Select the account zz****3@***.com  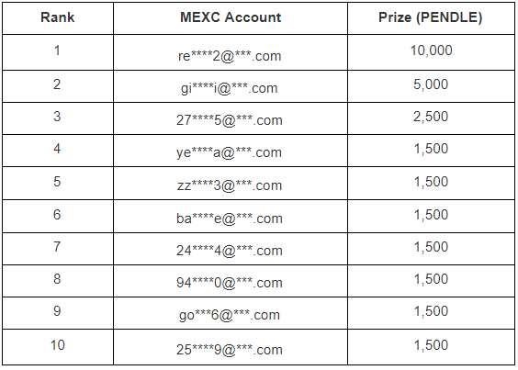click(x=230, y=185)
